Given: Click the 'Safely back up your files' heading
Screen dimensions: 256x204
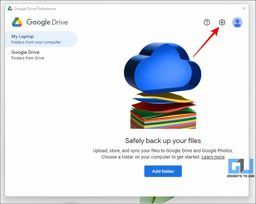Looking at the screenshot, I should coord(163,140).
